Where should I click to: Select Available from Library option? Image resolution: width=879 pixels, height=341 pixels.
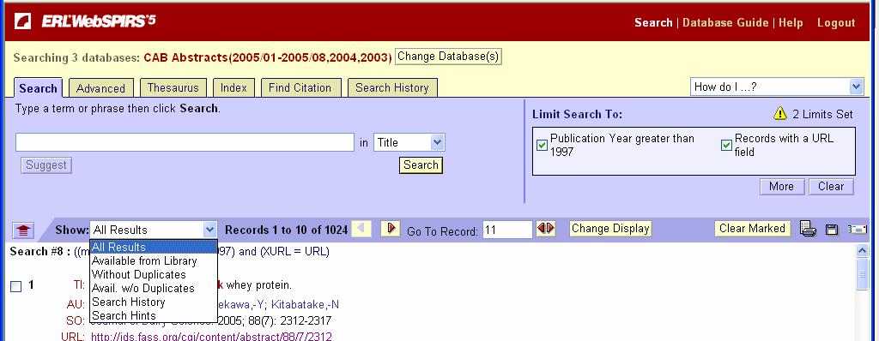[153, 261]
